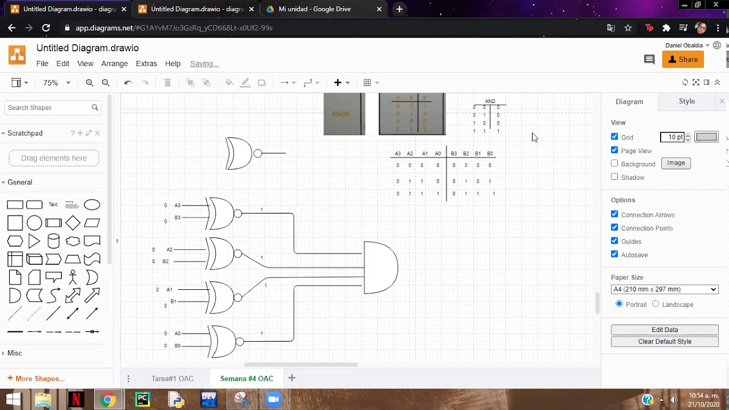Toggle the Autosave checkbox
The height and width of the screenshot is (410, 729).
tap(615, 255)
